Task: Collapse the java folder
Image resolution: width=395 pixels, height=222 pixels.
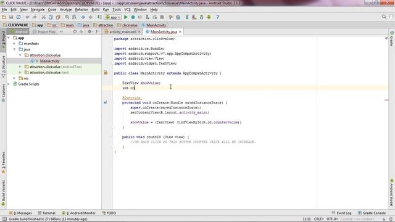Action: coord(14,49)
